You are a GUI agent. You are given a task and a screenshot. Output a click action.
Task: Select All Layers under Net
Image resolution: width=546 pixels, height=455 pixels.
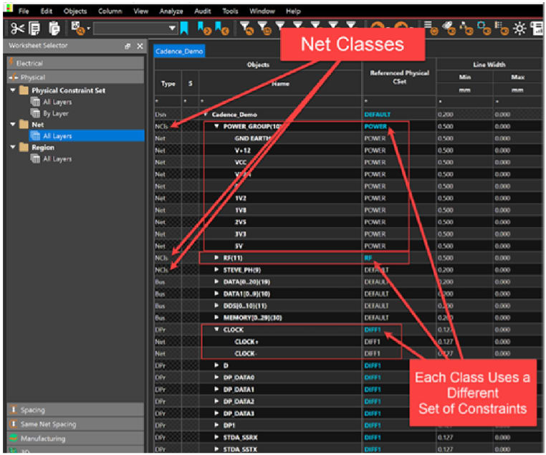click(57, 135)
